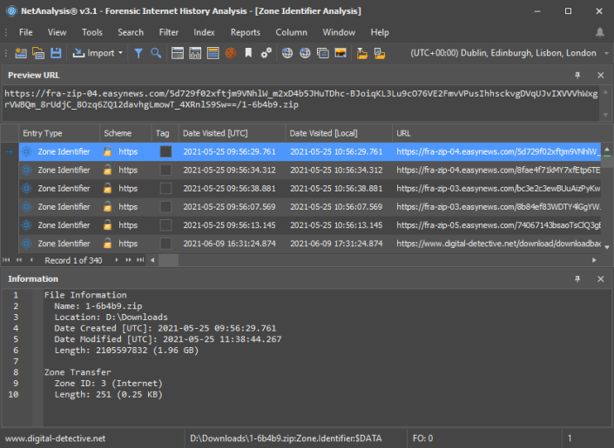Click the blue floppy disk save icon
Viewport: 614px width, 448px height.
[x=56, y=53]
